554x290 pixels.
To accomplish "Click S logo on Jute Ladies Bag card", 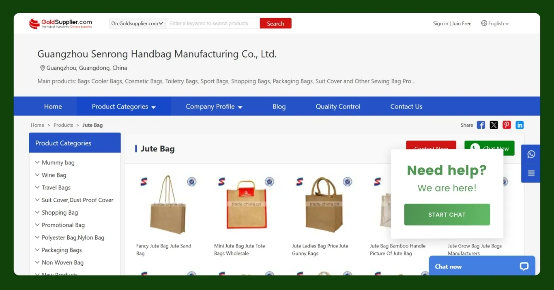I will click(x=299, y=181).
